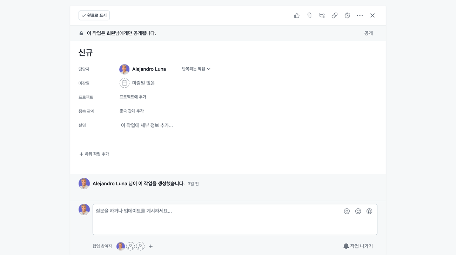
Task: Toggle 완료로 표시 to mark task complete
Action: [94, 15]
